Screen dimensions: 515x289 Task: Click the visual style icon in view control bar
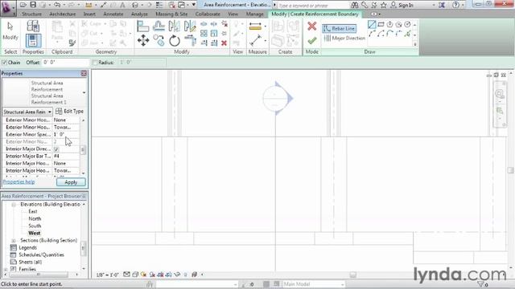click(135, 275)
